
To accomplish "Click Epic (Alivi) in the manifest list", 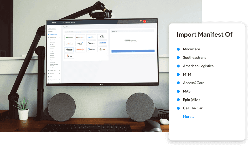I will [191, 100].
